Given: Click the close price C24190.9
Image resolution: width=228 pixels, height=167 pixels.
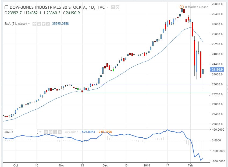Looking at the screenshot, I should tap(72, 13).
